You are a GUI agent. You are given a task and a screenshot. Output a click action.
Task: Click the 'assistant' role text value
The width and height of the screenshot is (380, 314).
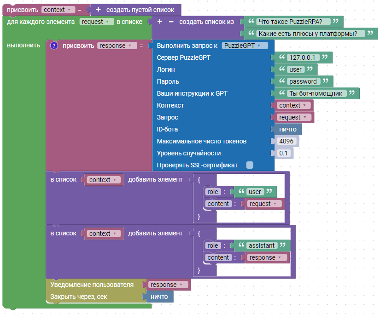pos(261,245)
